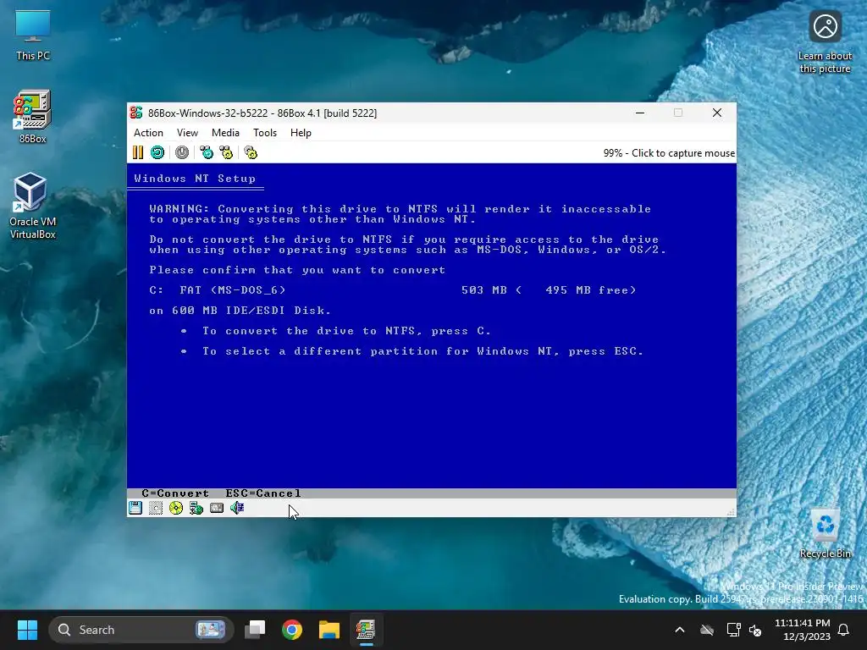Screen dimensions: 867x650
Task: Click the '503 MB ( 495 MB free)' text
Action: point(549,290)
